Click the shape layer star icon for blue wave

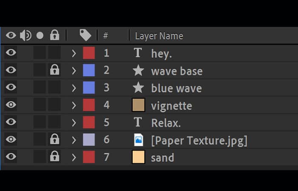138,87
